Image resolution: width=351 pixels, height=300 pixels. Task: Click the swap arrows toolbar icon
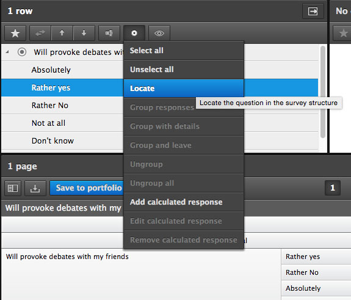click(40, 33)
